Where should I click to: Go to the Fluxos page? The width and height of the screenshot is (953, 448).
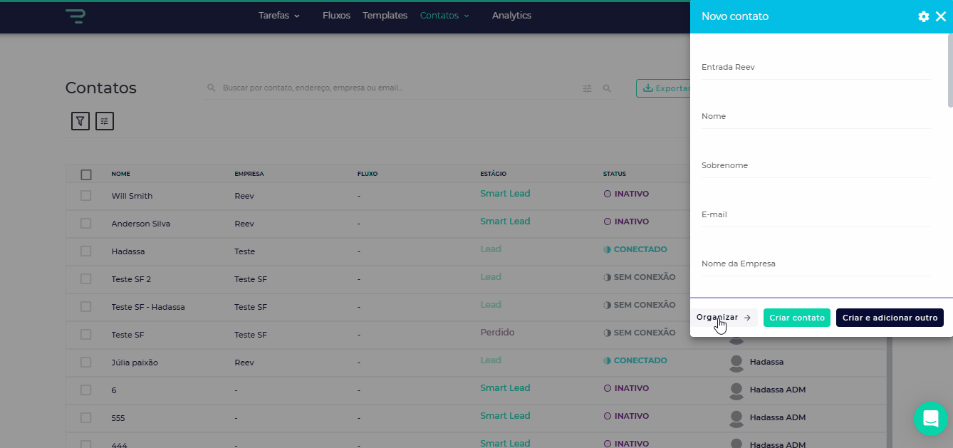click(x=336, y=16)
